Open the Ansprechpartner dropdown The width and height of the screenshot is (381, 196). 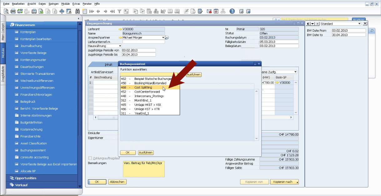pos(163,38)
